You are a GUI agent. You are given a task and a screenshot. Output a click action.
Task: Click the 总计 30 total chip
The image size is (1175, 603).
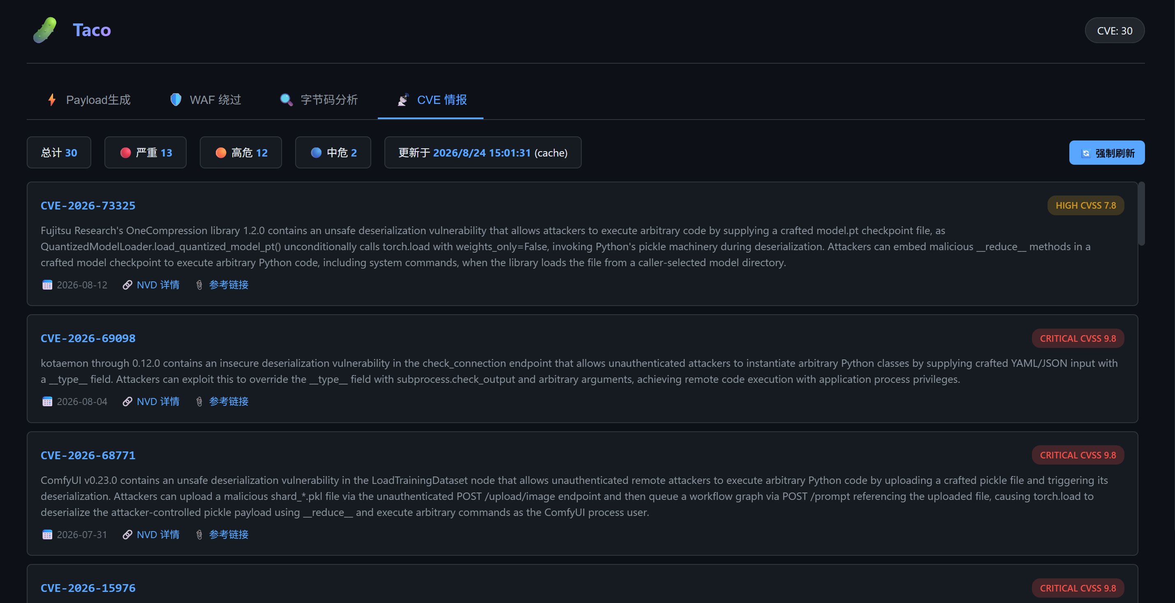point(59,153)
